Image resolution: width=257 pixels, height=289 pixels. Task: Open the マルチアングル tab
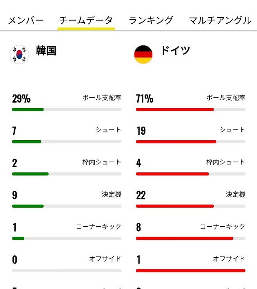click(x=220, y=20)
